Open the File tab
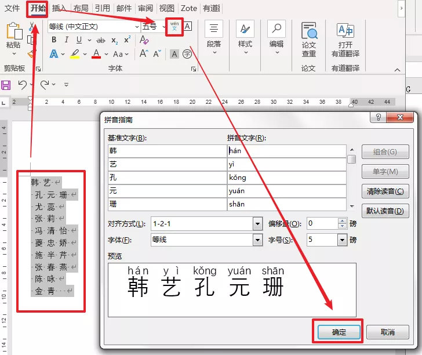The width and height of the screenshot is (422, 355). [x=12, y=8]
